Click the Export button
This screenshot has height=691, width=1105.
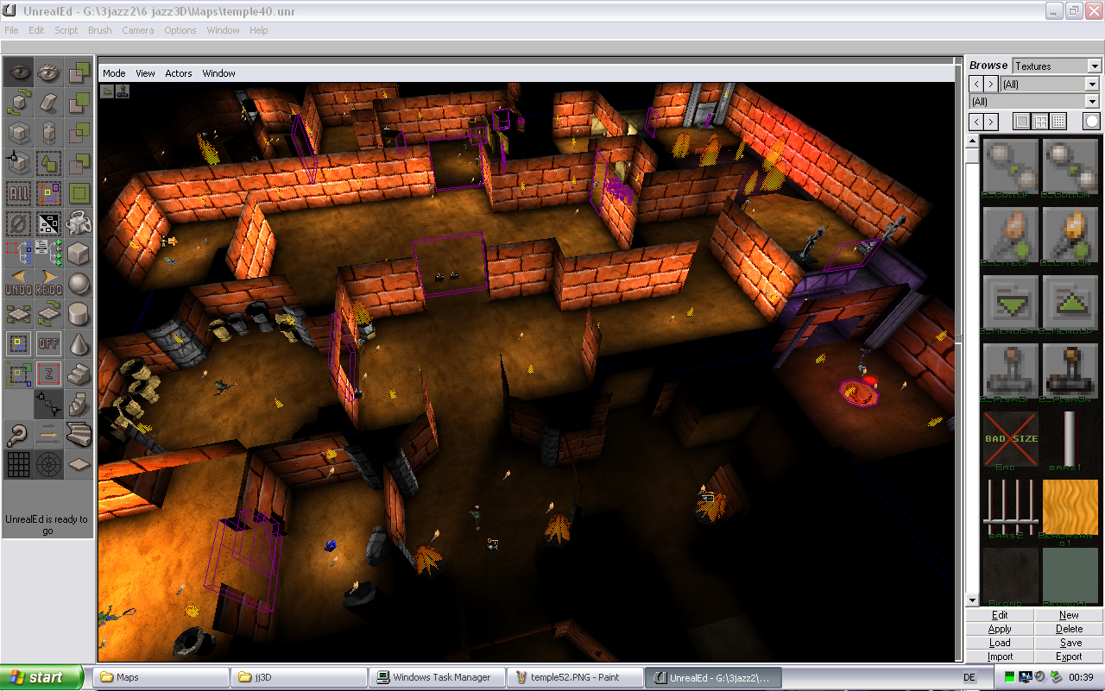tap(1069, 656)
